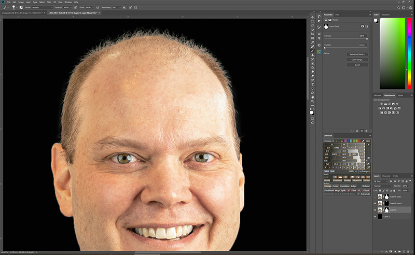
Task: Swap foreground and background colors
Action: tap(314, 109)
